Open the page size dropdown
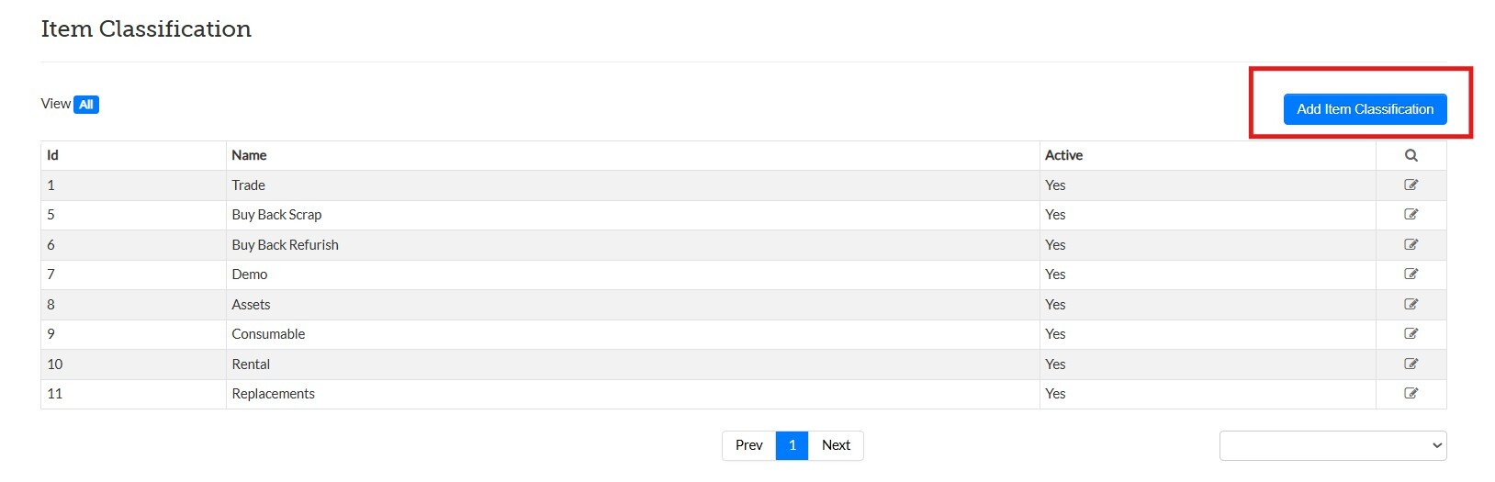The width and height of the screenshot is (1495, 482). pos(1332,445)
